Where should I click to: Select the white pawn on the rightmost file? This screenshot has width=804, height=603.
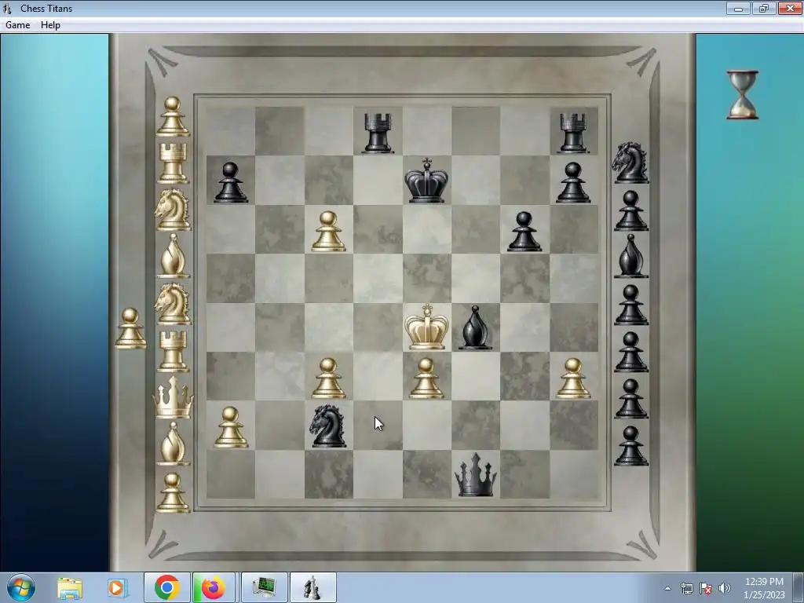pos(573,378)
